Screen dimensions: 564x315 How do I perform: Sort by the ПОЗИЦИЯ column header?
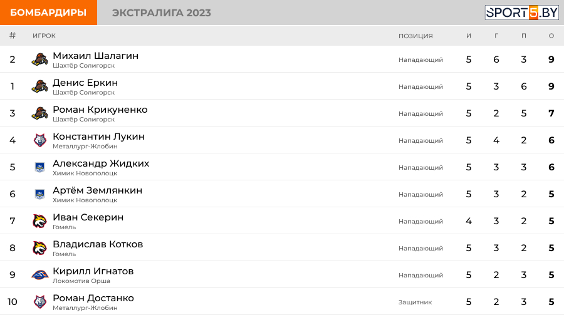click(415, 36)
